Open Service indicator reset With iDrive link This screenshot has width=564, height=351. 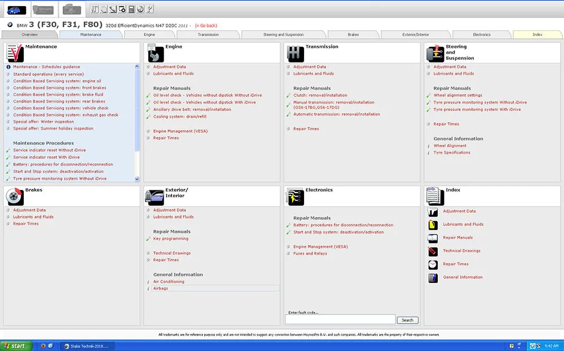pos(46,157)
